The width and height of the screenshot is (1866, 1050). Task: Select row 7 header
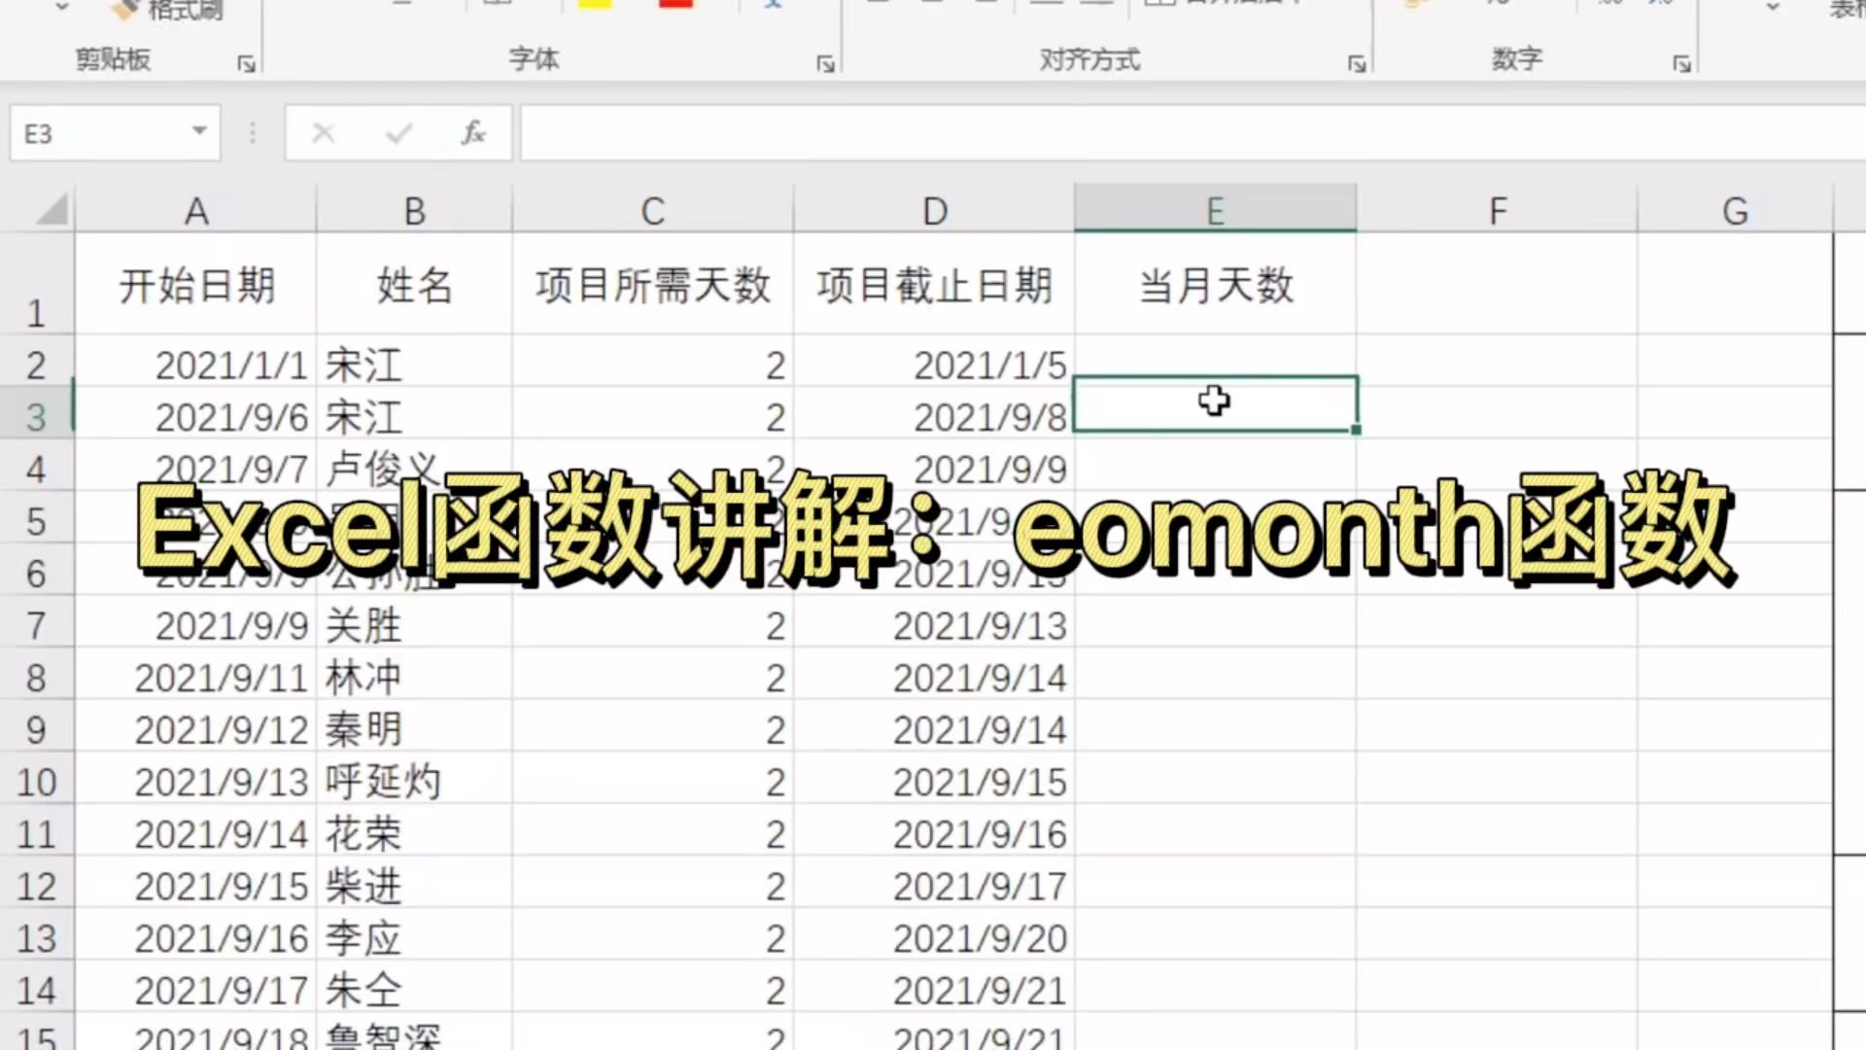click(x=36, y=625)
